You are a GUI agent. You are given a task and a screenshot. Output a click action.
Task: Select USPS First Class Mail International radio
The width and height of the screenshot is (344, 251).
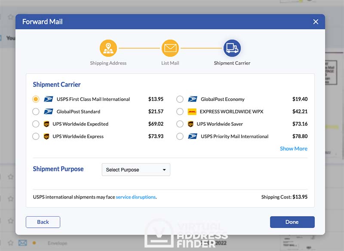(x=36, y=99)
